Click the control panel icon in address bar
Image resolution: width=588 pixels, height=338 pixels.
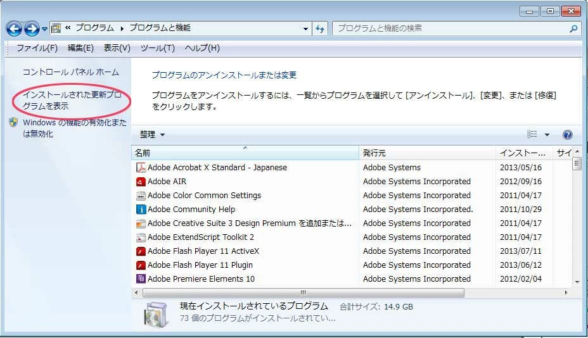click(56, 28)
